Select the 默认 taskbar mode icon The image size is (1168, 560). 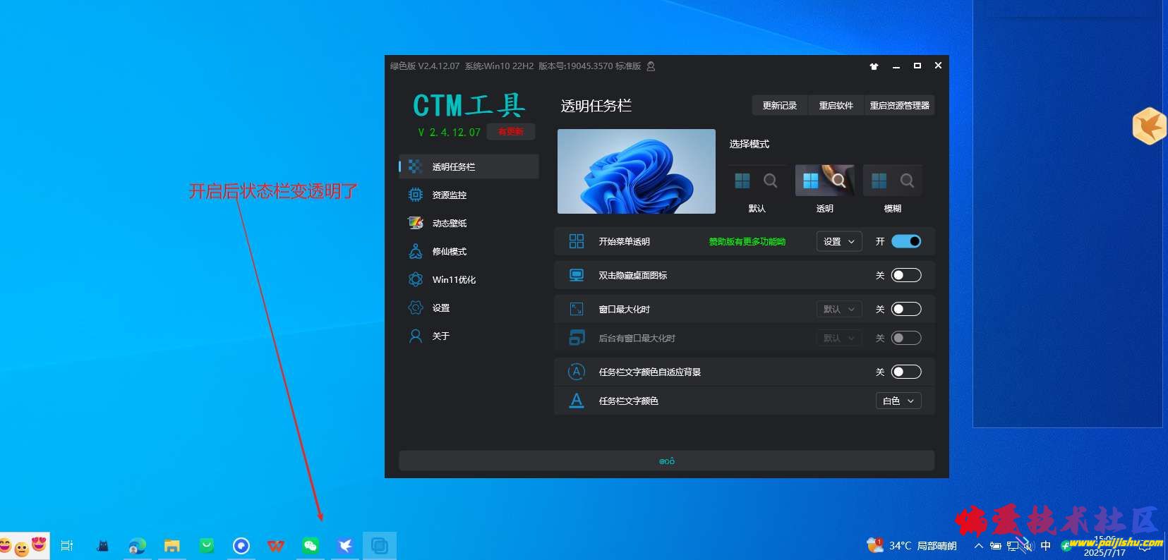756,181
